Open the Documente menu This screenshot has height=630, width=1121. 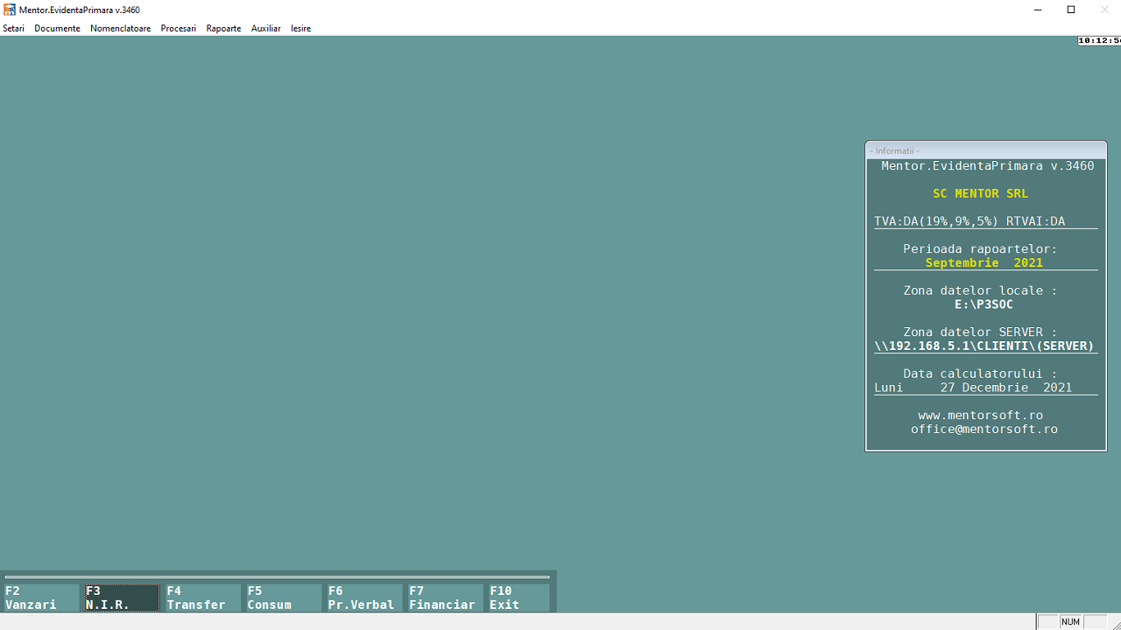[57, 28]
